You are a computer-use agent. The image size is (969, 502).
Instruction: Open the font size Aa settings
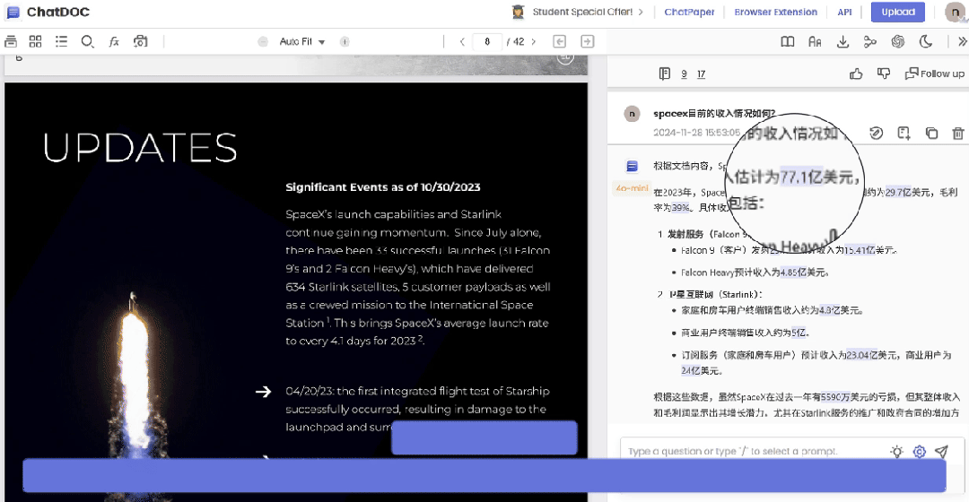pos(815,41)
